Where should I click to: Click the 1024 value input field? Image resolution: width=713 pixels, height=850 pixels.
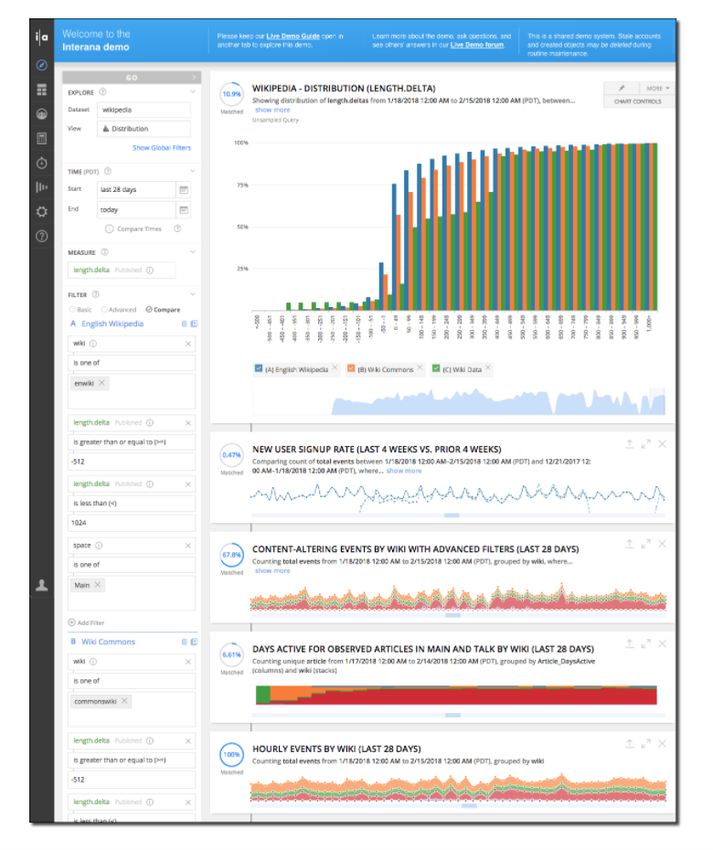click(132, 523)
